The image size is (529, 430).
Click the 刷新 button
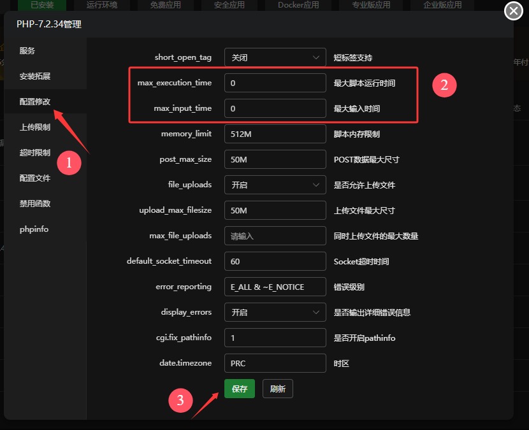click(278, 389)
